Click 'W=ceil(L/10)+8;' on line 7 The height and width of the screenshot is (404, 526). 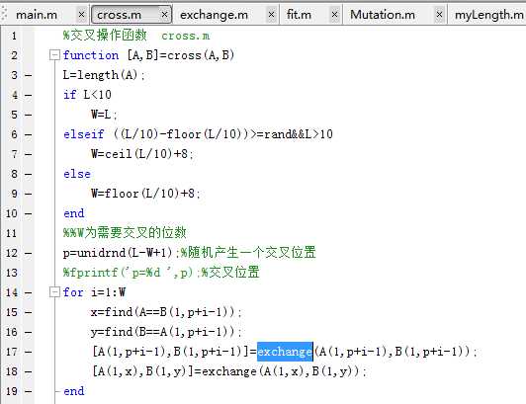(142, 154)
